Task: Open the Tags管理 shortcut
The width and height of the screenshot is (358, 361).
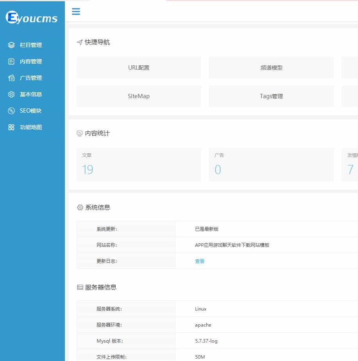Action: [x=271, y=96]
